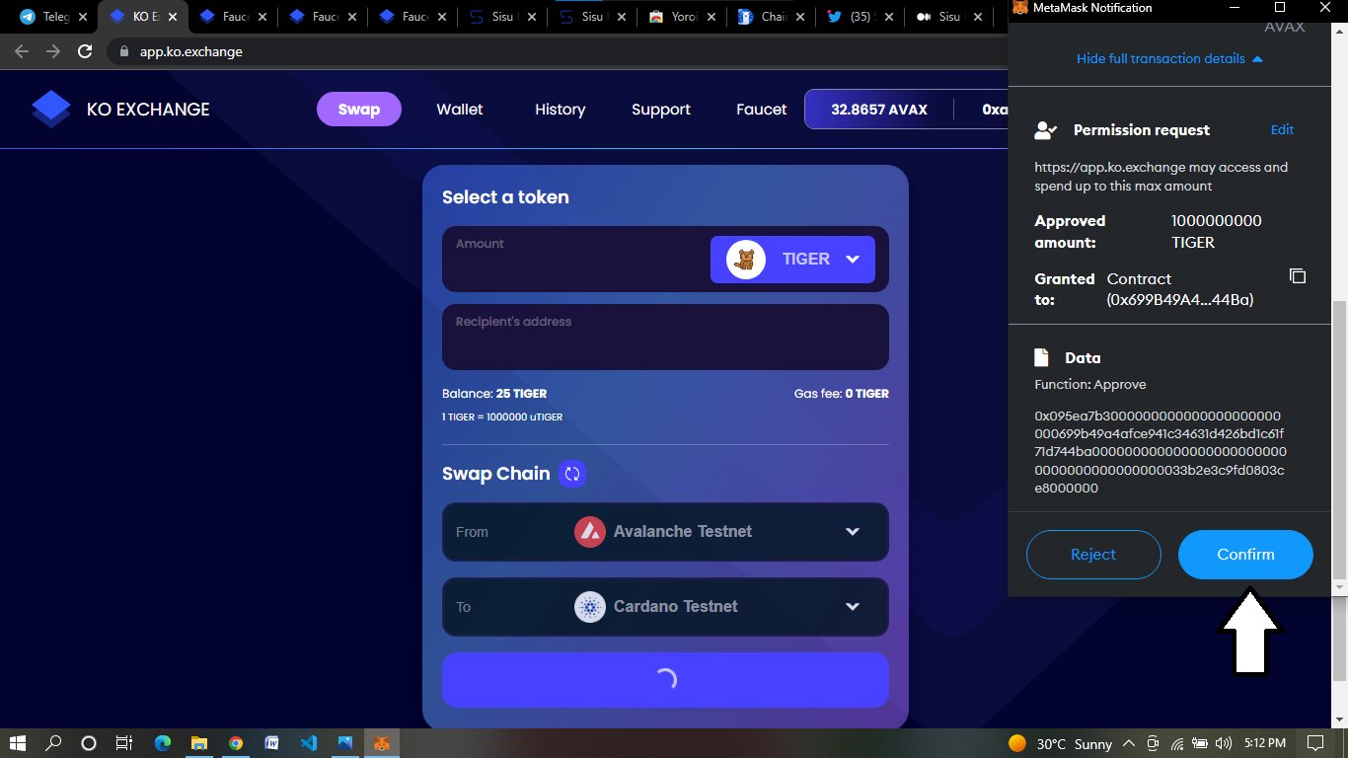The height and width of the screenshot is (758, 1348).
Task: Go back in the browser
Action: [22, 51]
